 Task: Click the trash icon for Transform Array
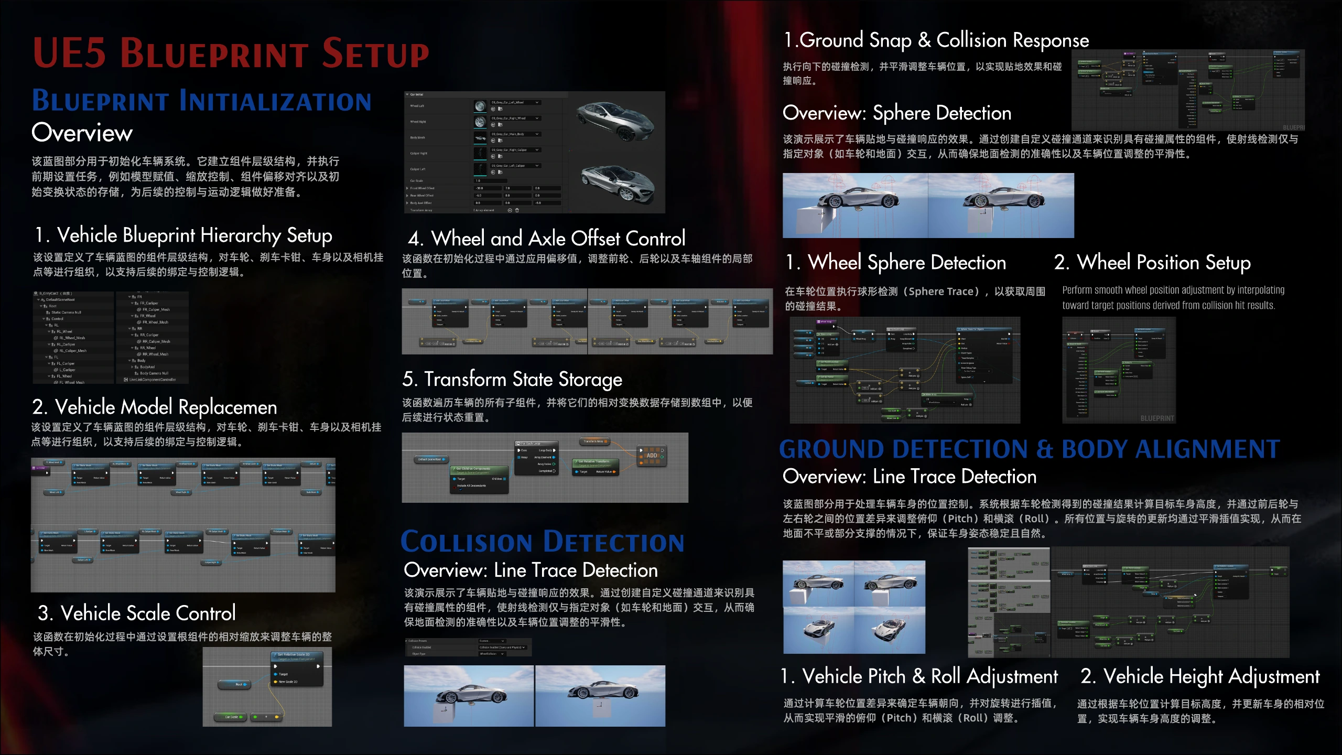pyautogui.click(x=517, y=210)
